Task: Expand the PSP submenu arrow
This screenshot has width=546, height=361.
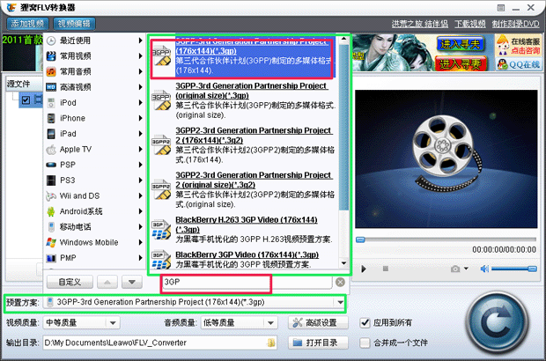Action: [140, 165]
